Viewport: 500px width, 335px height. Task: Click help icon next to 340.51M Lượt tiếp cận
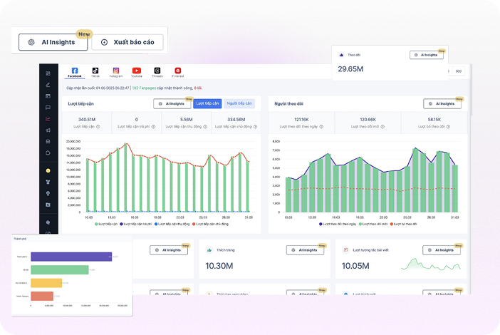[98, 127]
